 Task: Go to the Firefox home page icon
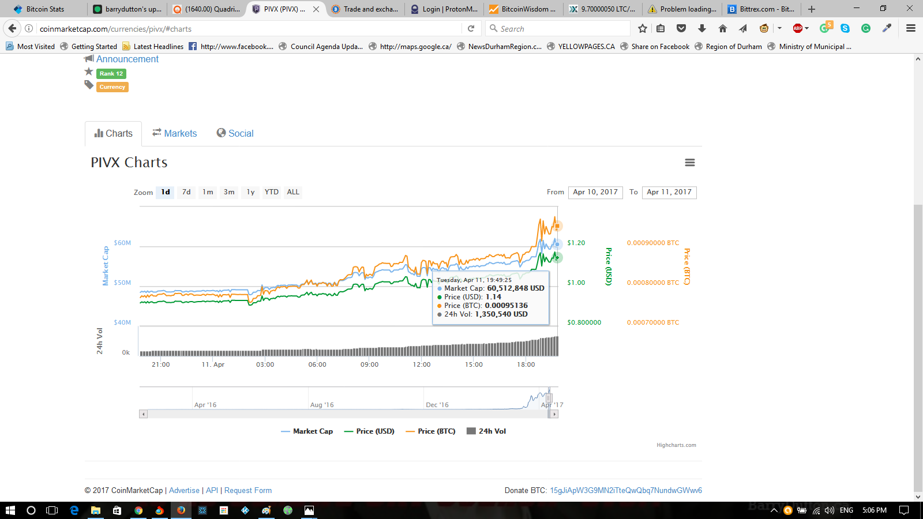tap(723, 29)
